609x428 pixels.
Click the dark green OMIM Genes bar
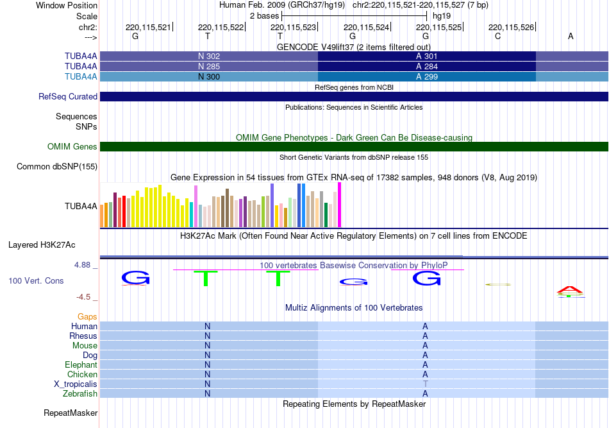click(x=354, y=146)
